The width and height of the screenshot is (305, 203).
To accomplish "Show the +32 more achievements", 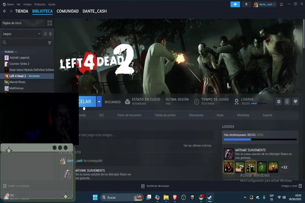I will point(284,167).
